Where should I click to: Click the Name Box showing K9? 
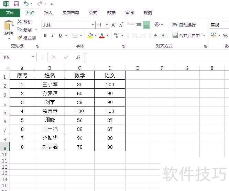tap(16, 57)
